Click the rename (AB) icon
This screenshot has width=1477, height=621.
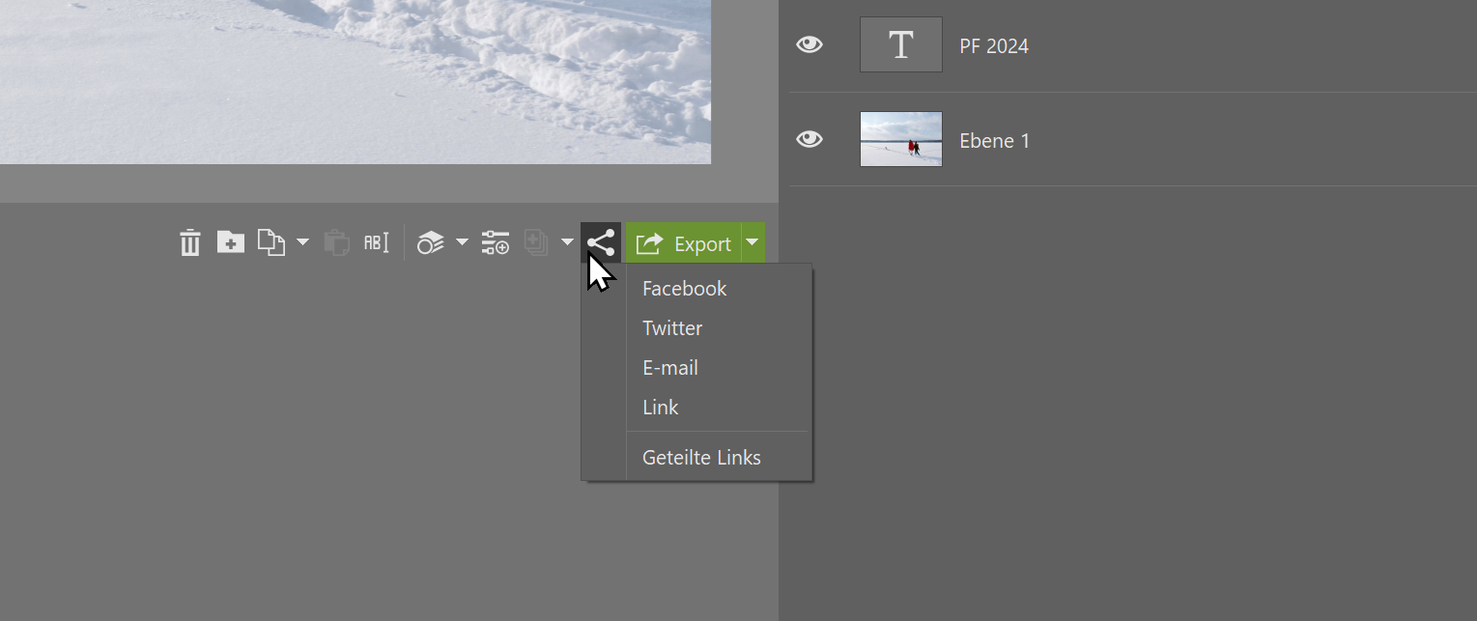(376, 243)
